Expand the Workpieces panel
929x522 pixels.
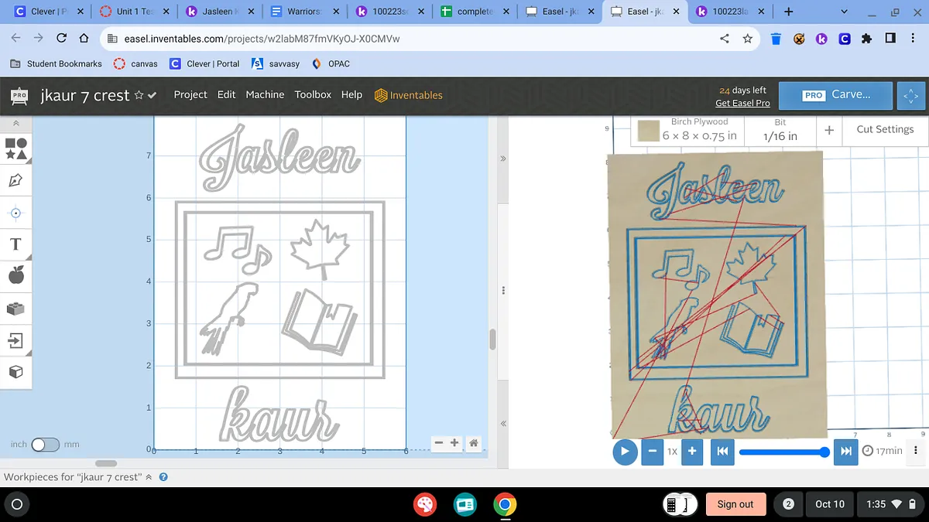click(x=149, y=477)
